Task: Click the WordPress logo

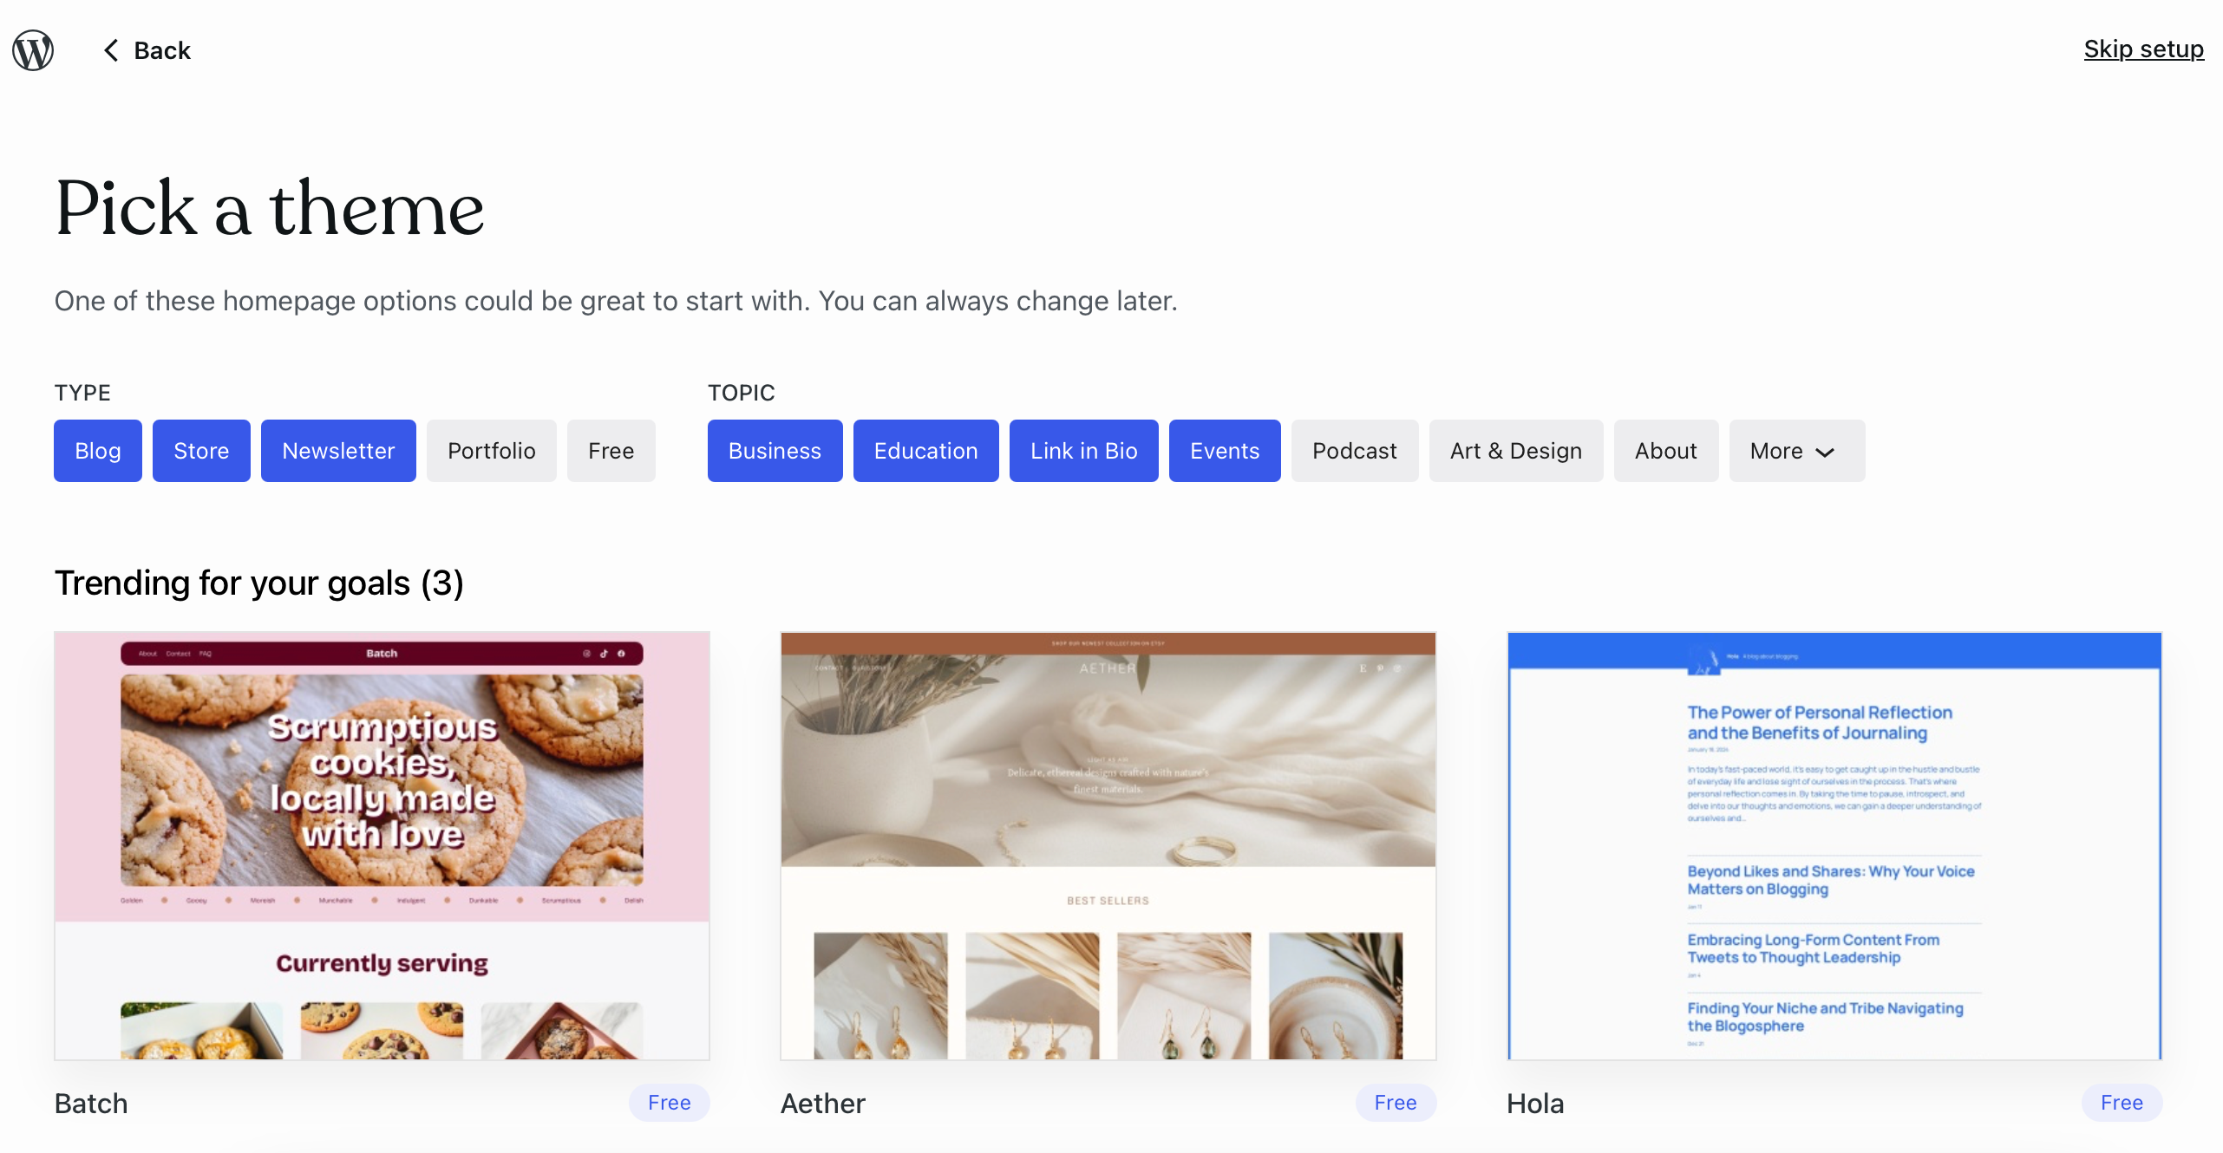Action: pyautogui.click(x=32, y=49)
